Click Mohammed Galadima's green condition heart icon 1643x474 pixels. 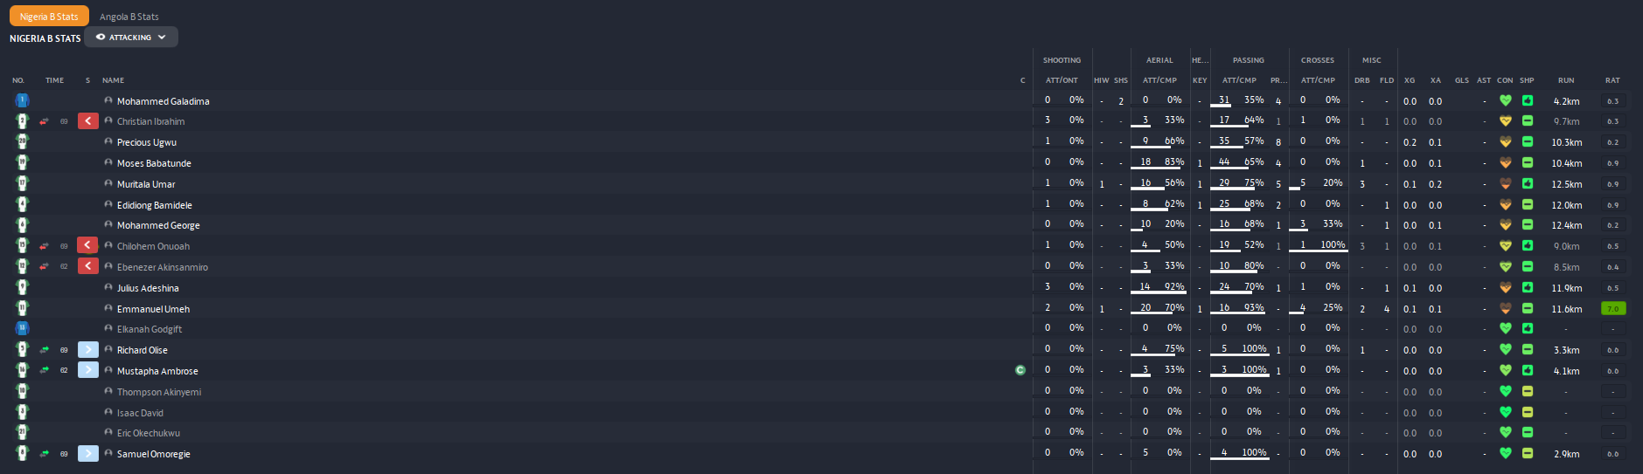(1505, 101)
